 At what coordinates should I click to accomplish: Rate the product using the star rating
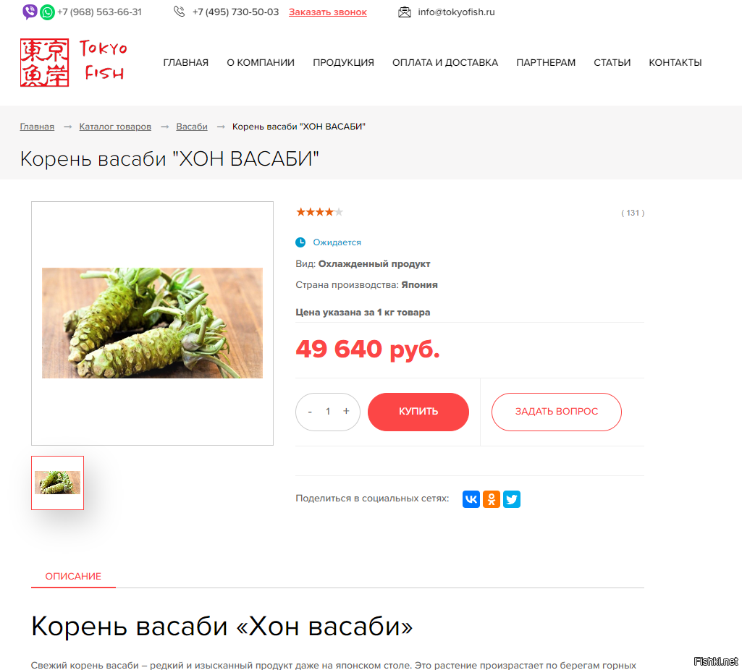pyautogui.click(x=319, y=212)
